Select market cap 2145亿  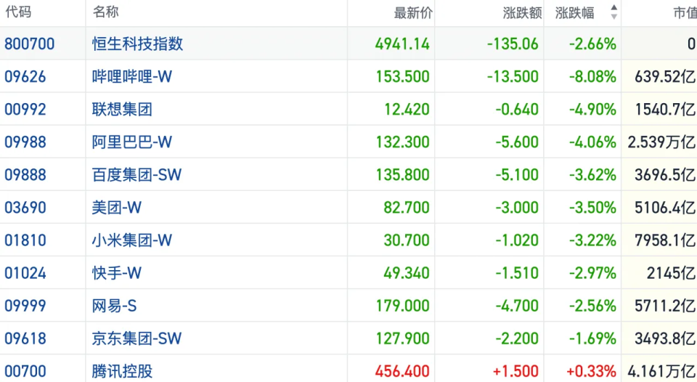[671, 273]
